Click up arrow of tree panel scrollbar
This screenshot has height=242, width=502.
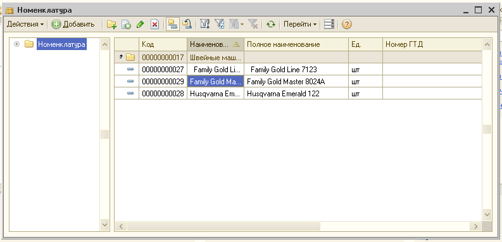[x=104, y=44]
